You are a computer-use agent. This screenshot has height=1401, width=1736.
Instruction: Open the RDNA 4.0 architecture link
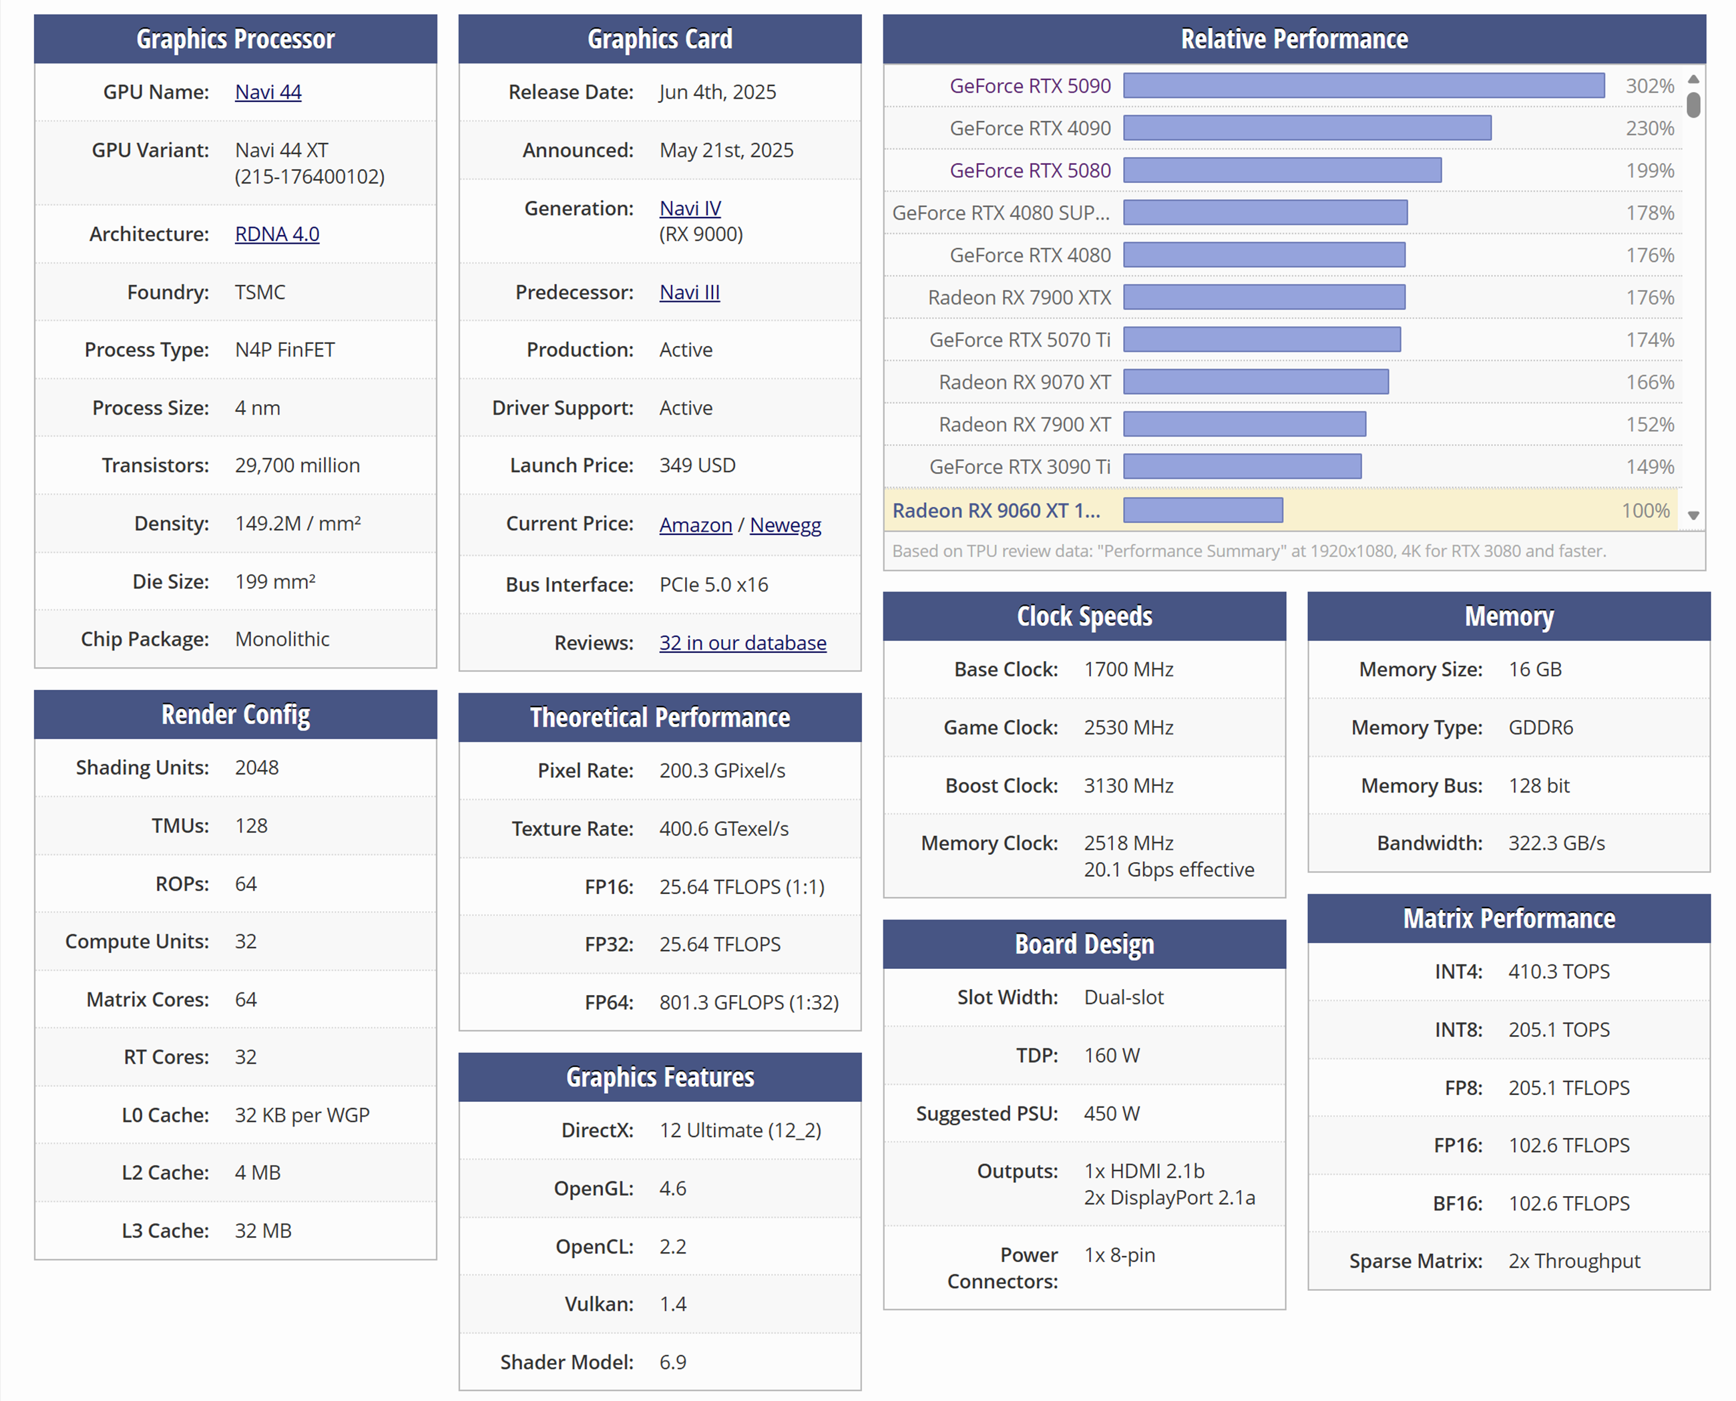pyautogui.click(x=276, y=234)
